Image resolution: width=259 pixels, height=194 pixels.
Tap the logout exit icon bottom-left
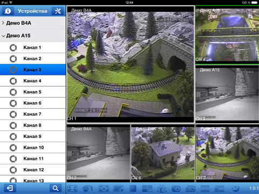(9, 188)
